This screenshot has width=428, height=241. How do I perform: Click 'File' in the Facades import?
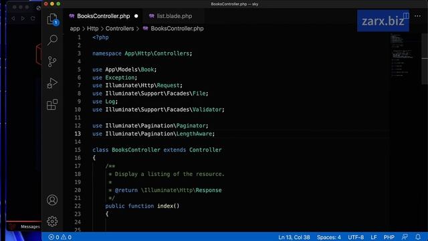click(199, 94)
